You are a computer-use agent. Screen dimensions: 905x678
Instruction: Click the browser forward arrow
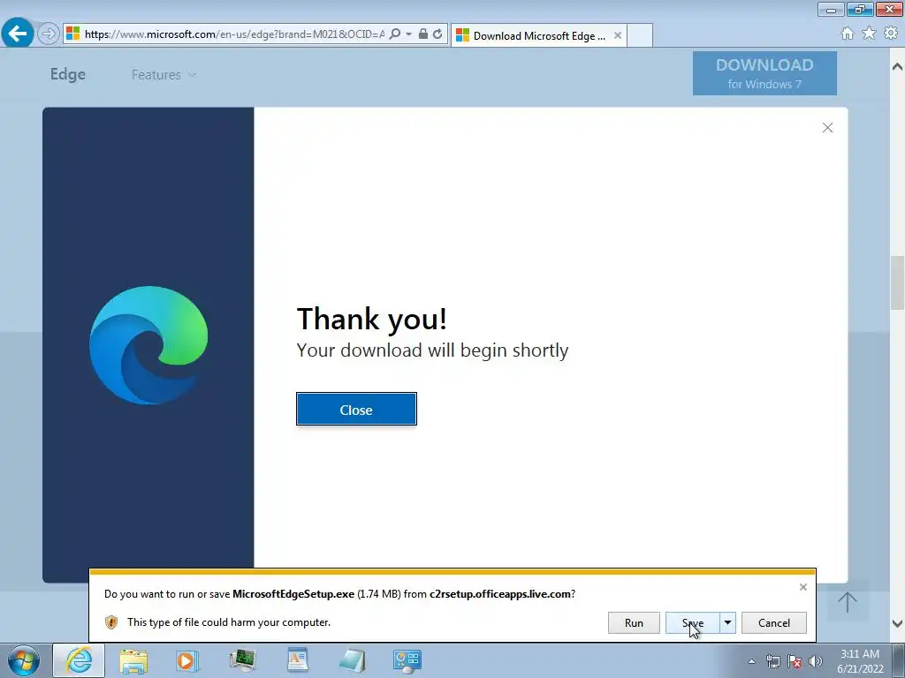pos(49,34)
